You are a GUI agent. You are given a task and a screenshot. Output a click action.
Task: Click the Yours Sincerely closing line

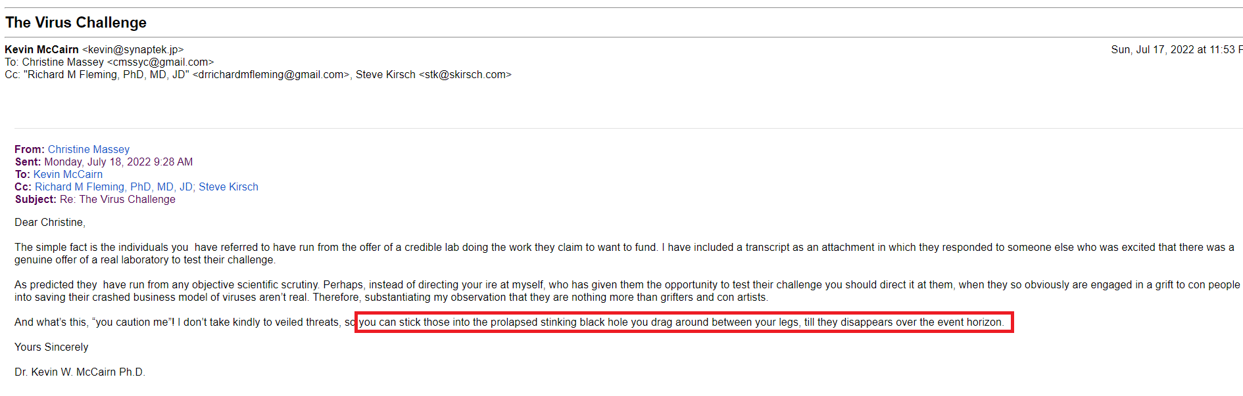click(51, 347)
